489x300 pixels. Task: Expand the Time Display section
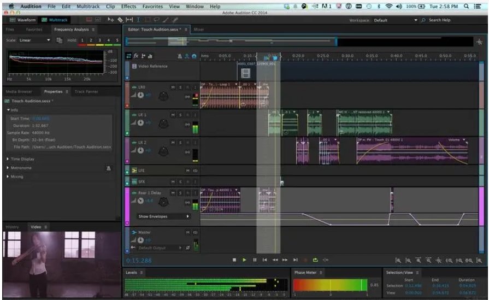click(x=8, y=159)
